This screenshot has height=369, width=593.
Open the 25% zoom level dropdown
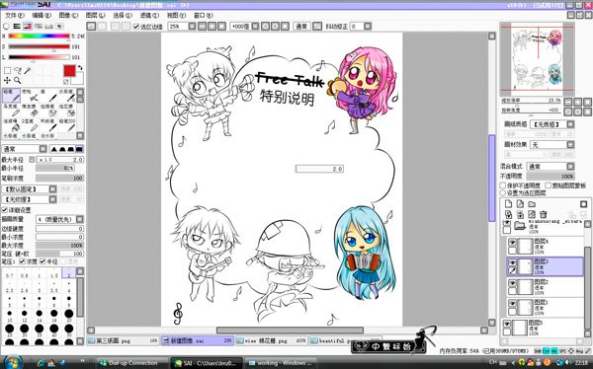[182, 27]
